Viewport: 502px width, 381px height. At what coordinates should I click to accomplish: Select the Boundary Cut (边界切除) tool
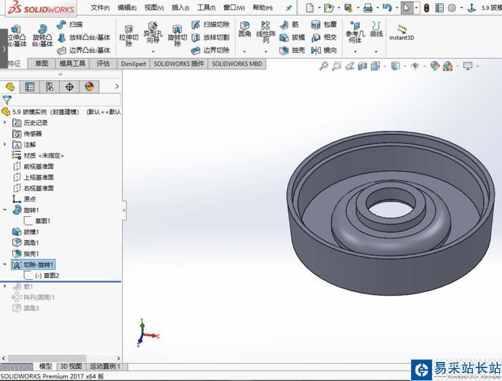click(x=210, y=50)
